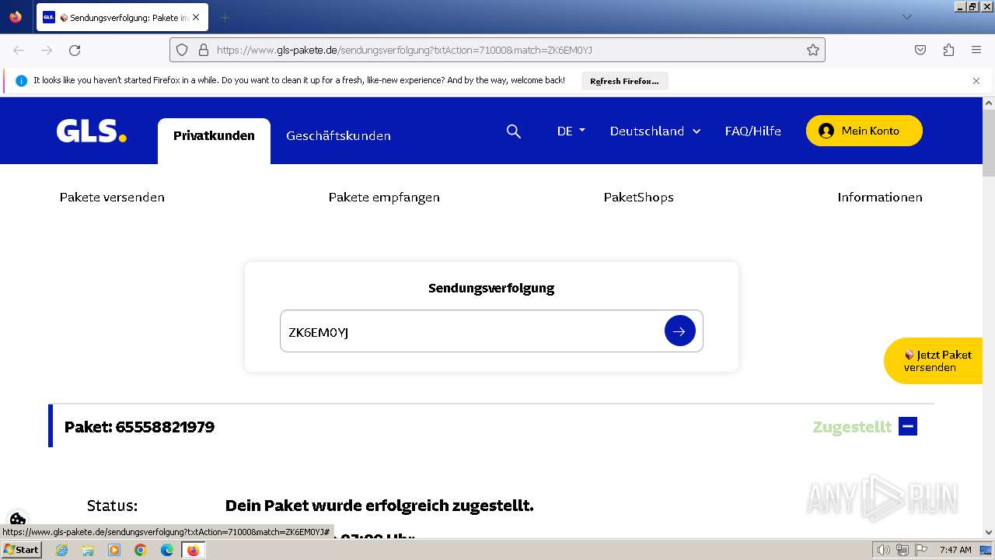This screenshot has width=995, height=560.
Task: Click the taskbar clock 7:47 AM
Action: click(x=955, y=550)
